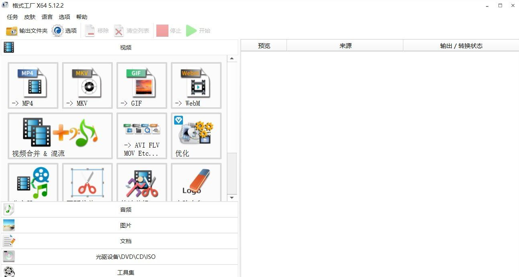Open the 视频合并 & 混流 tool
This screenshot has height=277, width=519.
(x=60, y=135)
